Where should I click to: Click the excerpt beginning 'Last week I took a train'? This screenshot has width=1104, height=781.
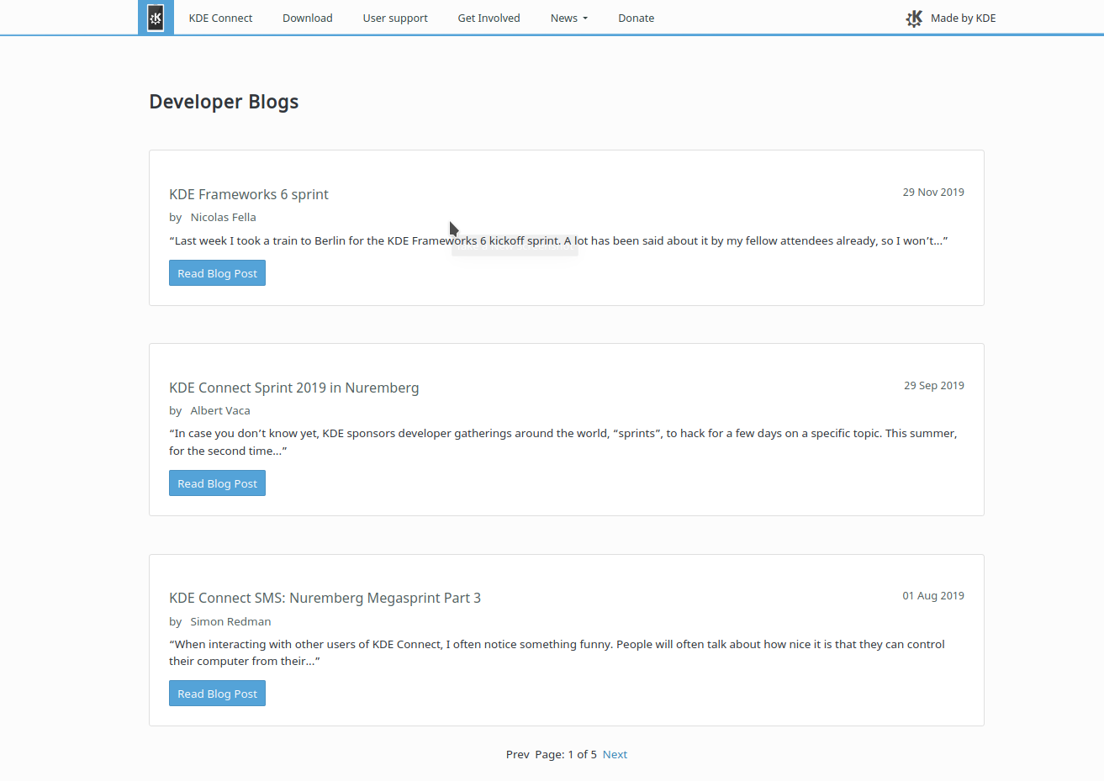click(558, 240)
